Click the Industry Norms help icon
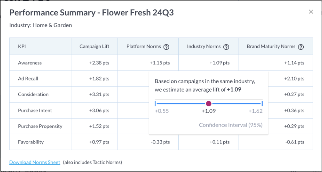 click(x=226, y=47)
